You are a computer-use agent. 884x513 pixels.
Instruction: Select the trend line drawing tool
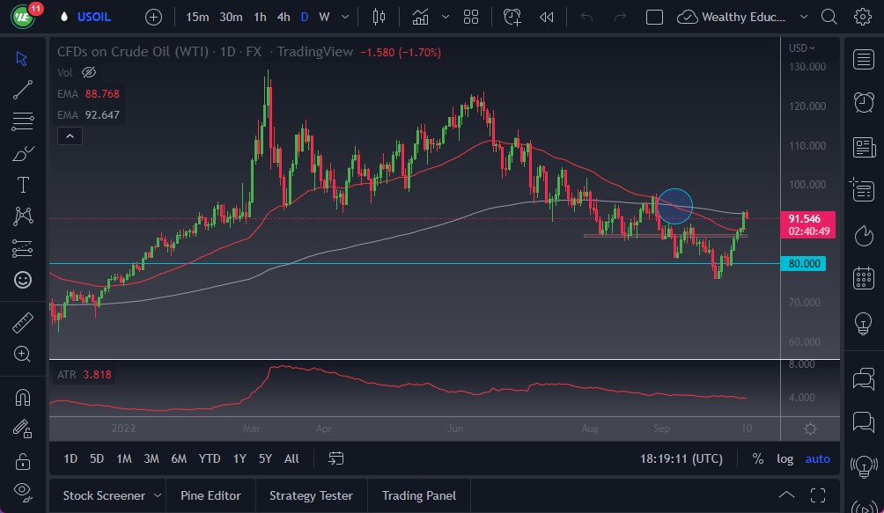[x=23, y=90]
